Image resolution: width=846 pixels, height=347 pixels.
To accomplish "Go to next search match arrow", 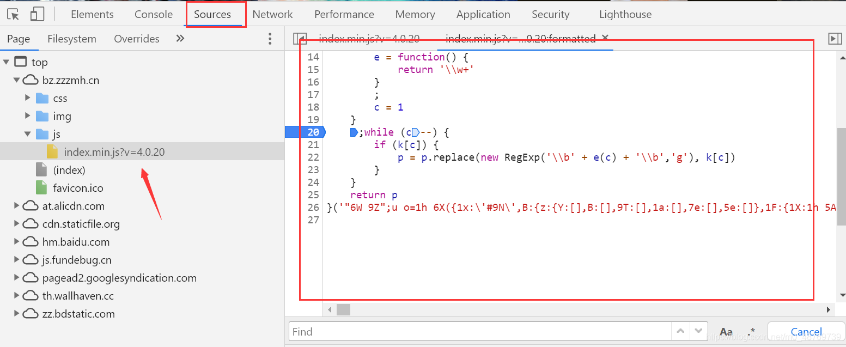I will pos(698,331).
